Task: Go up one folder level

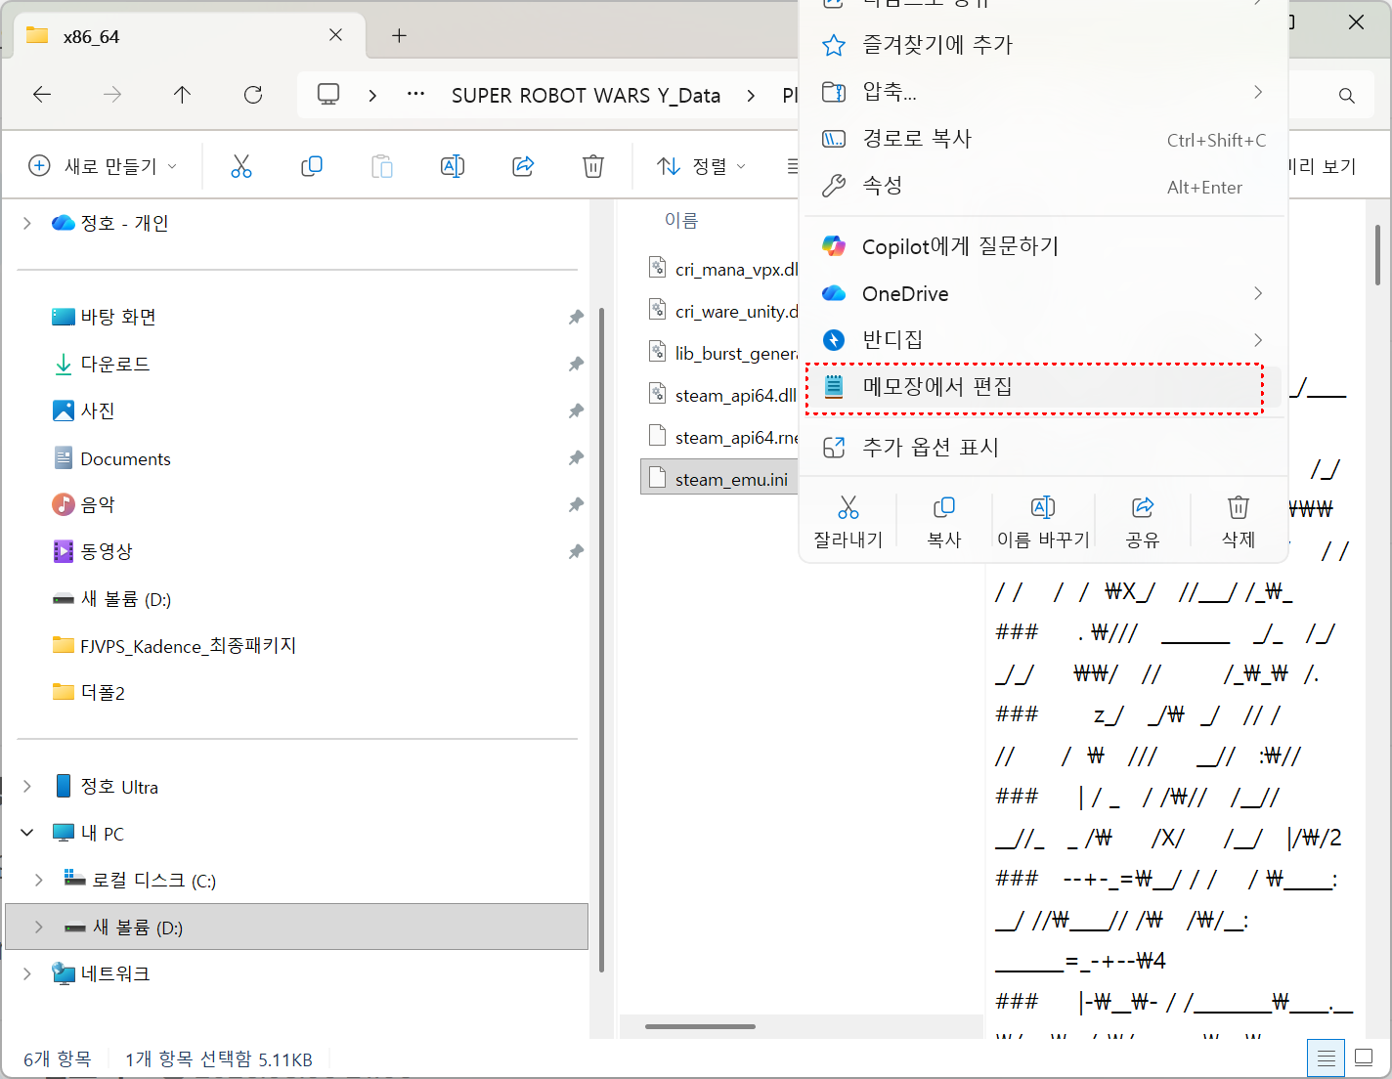Action: coord(182,95)
